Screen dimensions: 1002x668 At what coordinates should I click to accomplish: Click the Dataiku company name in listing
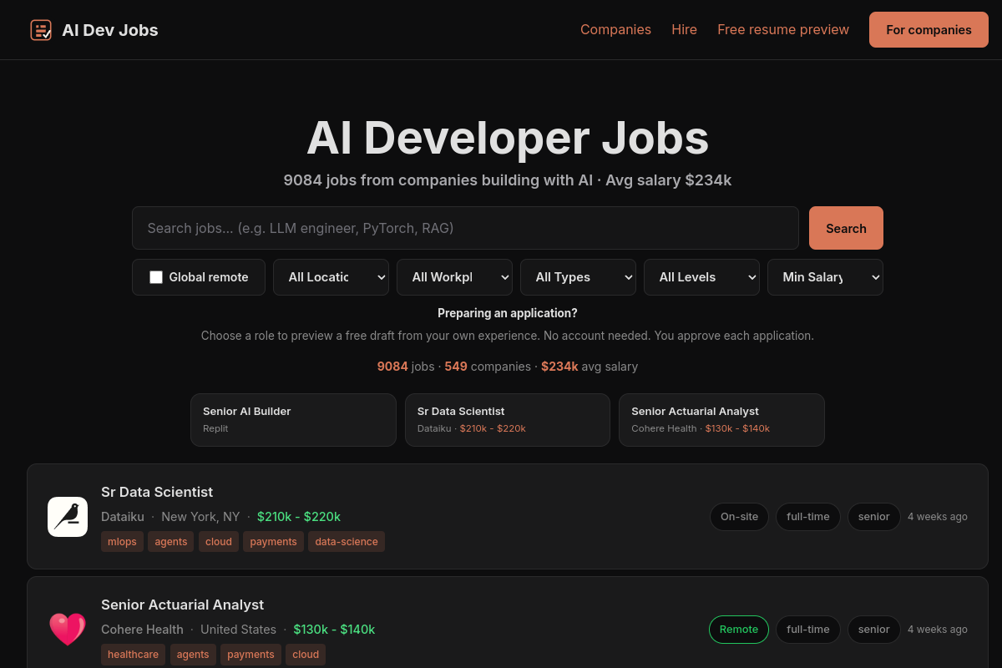(x=123, y=517)
